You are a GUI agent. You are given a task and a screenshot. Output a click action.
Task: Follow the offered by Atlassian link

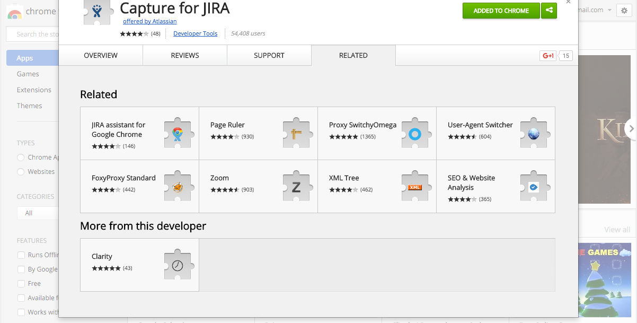[x=150, y=21]
